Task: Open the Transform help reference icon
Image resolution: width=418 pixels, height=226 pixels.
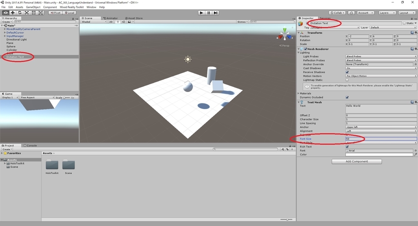Action: click(x=412, y=33)
